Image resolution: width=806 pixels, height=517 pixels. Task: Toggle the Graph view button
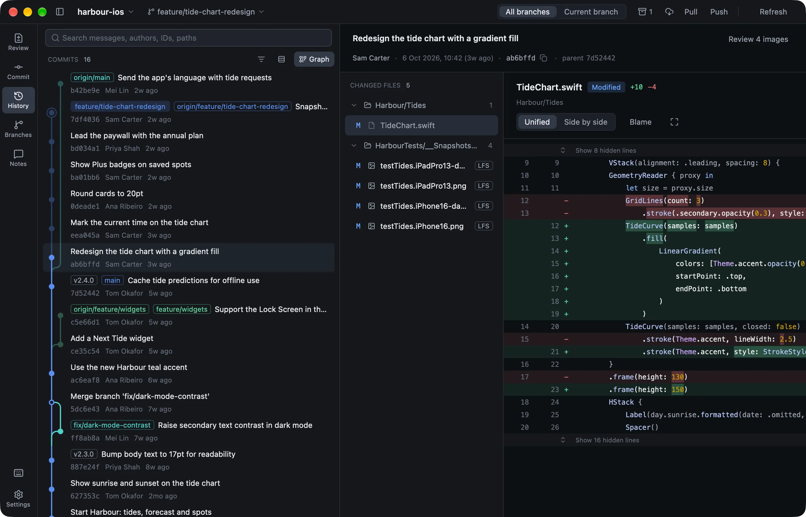pos(314,59)
